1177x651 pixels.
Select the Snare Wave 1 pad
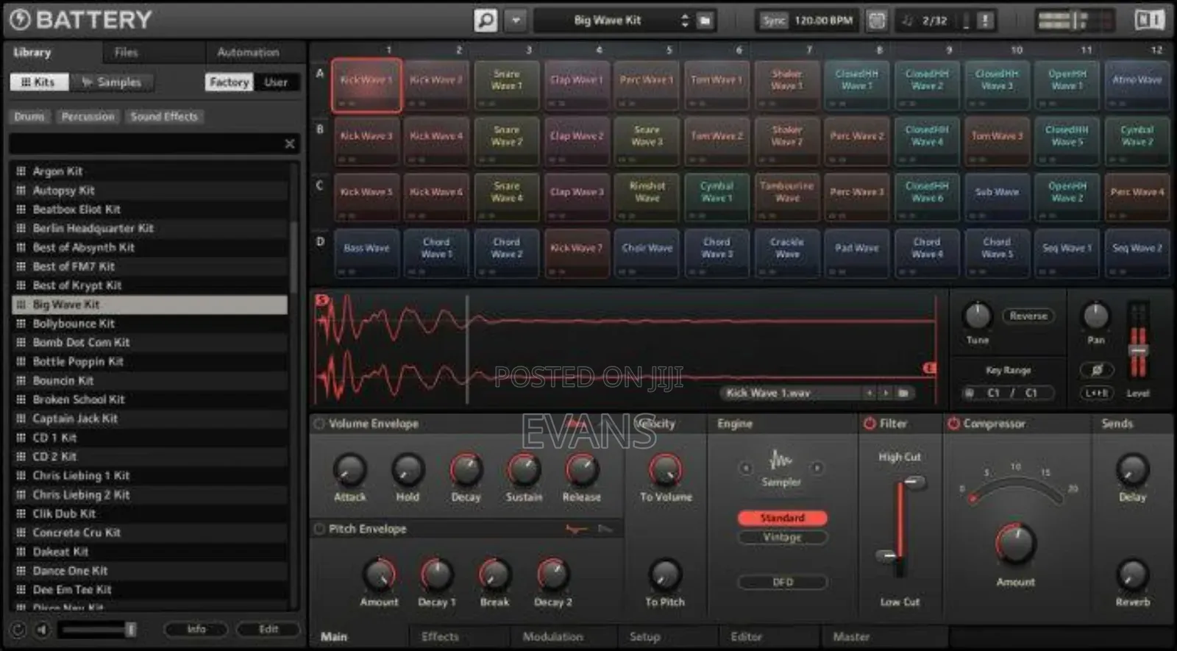507,85
